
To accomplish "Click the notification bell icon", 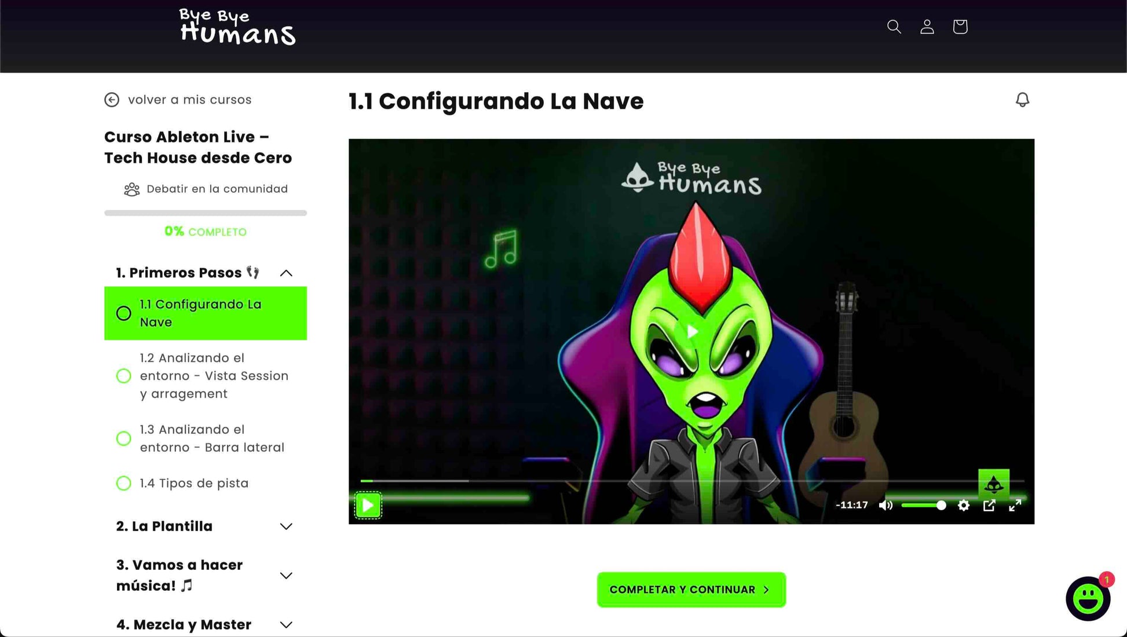I will [x=1022, y=100].
